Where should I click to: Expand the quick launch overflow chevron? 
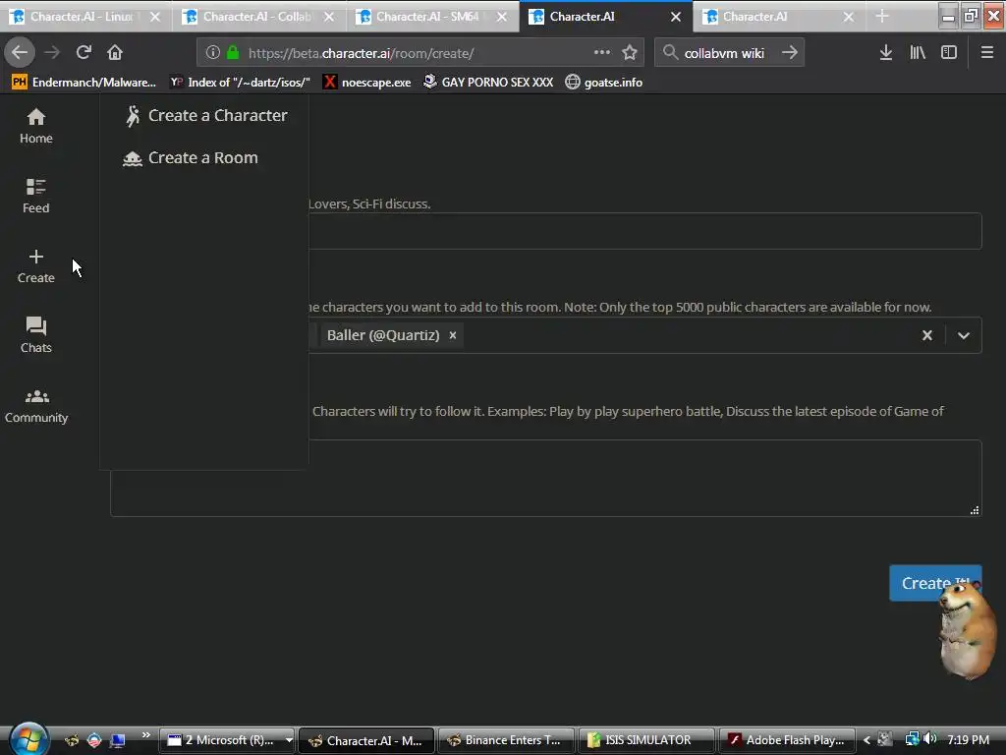click(145, 734)
